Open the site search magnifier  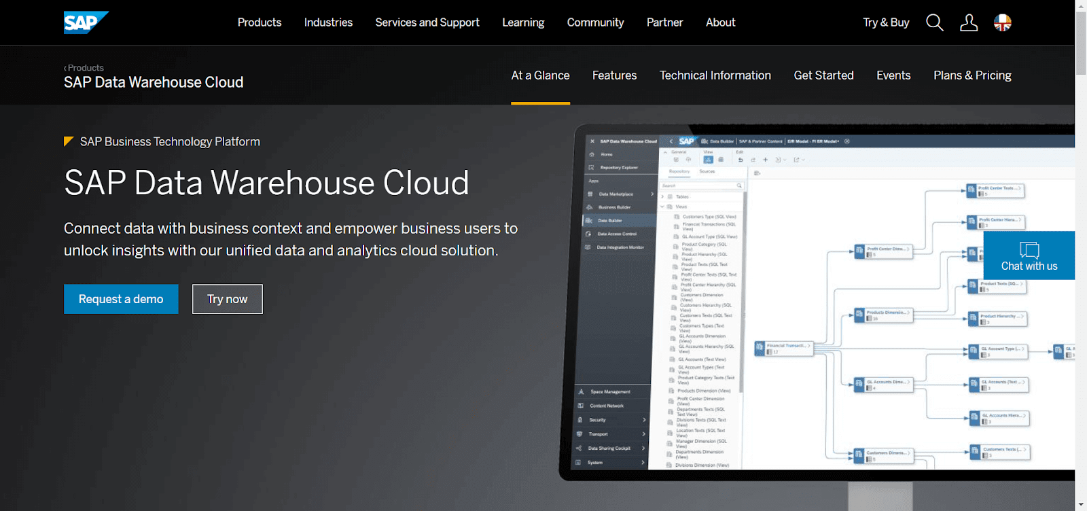[x=935, y=22]
